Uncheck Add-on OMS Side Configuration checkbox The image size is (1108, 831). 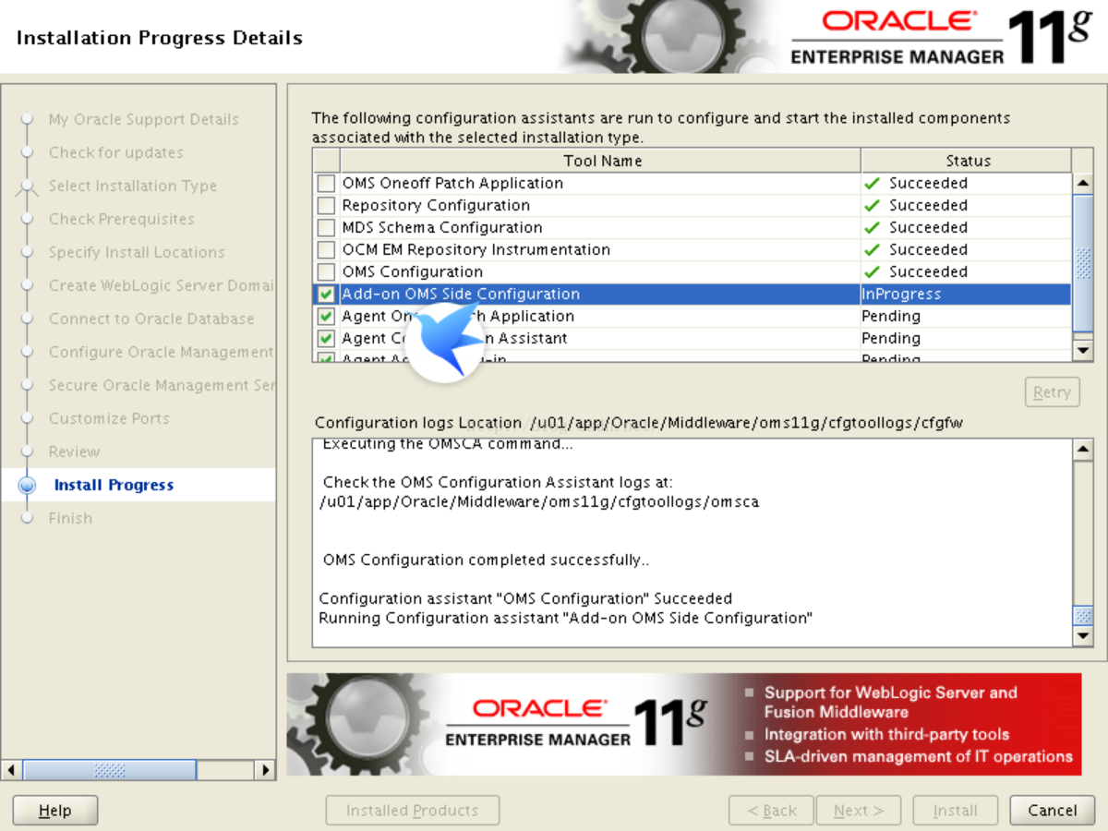tap(326, 294)
